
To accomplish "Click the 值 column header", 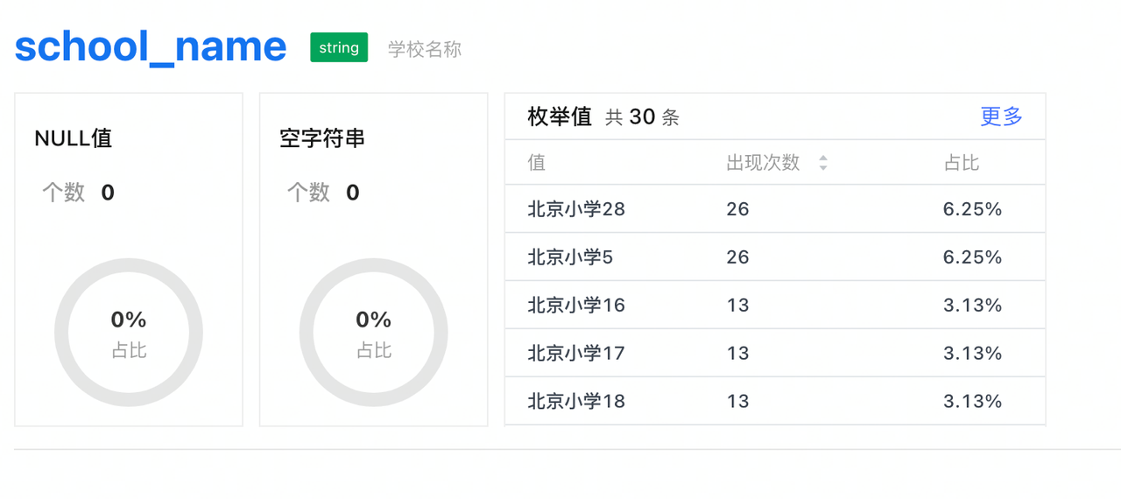I will [536, 163].
